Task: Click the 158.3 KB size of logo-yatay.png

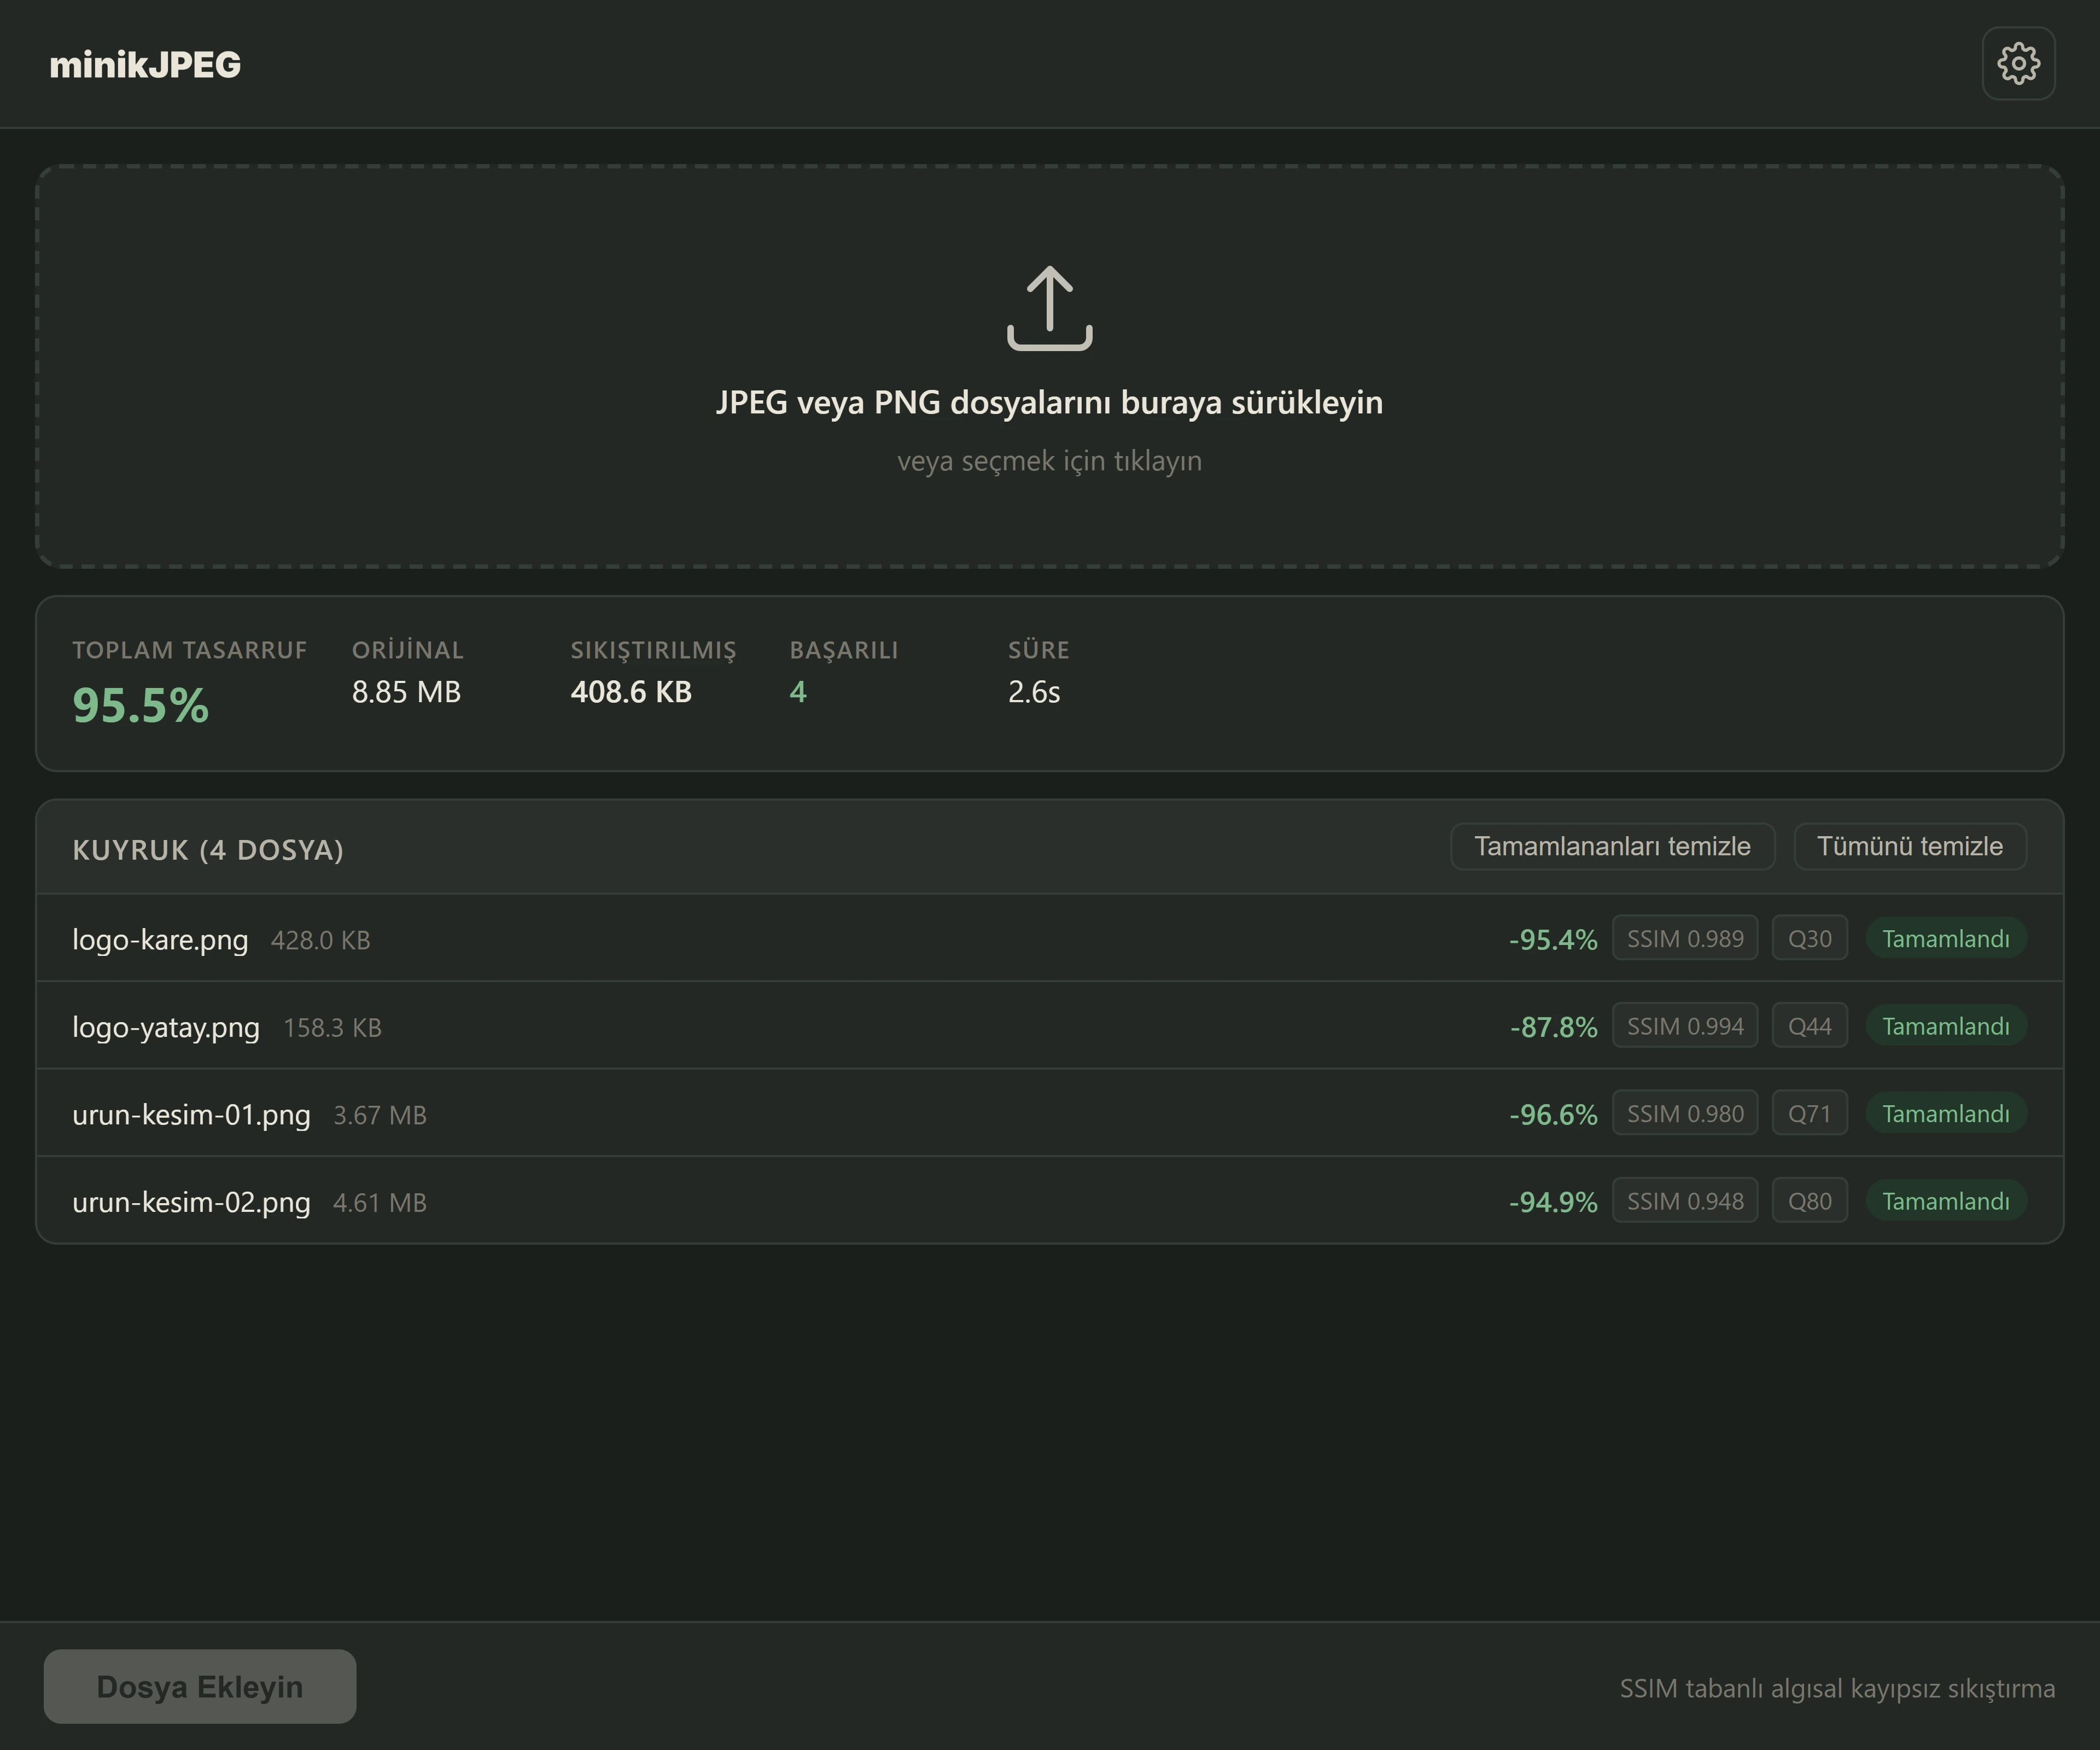Action: pos(332,1028)
